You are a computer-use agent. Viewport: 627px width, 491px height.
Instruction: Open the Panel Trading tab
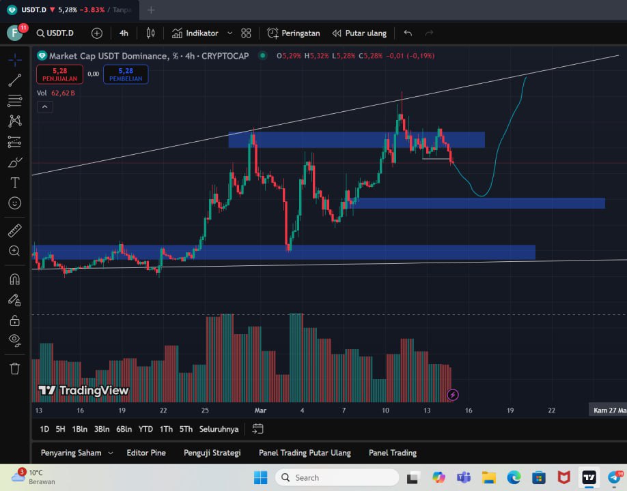click(x=393, y=453)
